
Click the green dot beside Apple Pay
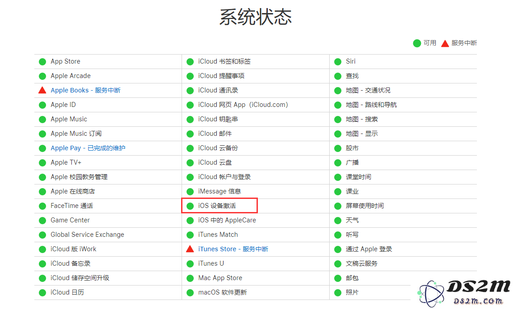pyautogui.click(x=42, y=148)
